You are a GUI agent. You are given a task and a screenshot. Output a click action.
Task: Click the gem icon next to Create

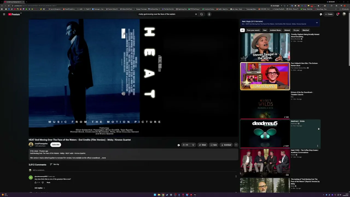321,14
